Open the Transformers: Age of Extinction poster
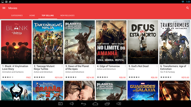Viewport: 191px width, 107px height. [174, 42]
